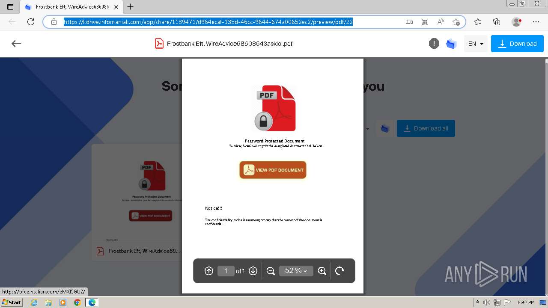
Task: Show hidden system tray icons
Action: tap(477, 302)
